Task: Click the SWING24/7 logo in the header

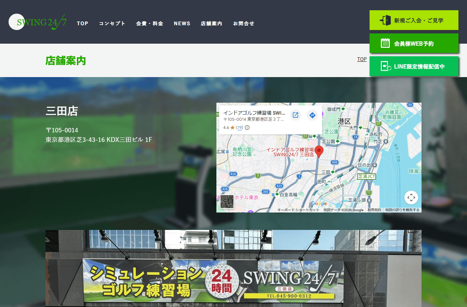Action: click(x=38, y=22)
